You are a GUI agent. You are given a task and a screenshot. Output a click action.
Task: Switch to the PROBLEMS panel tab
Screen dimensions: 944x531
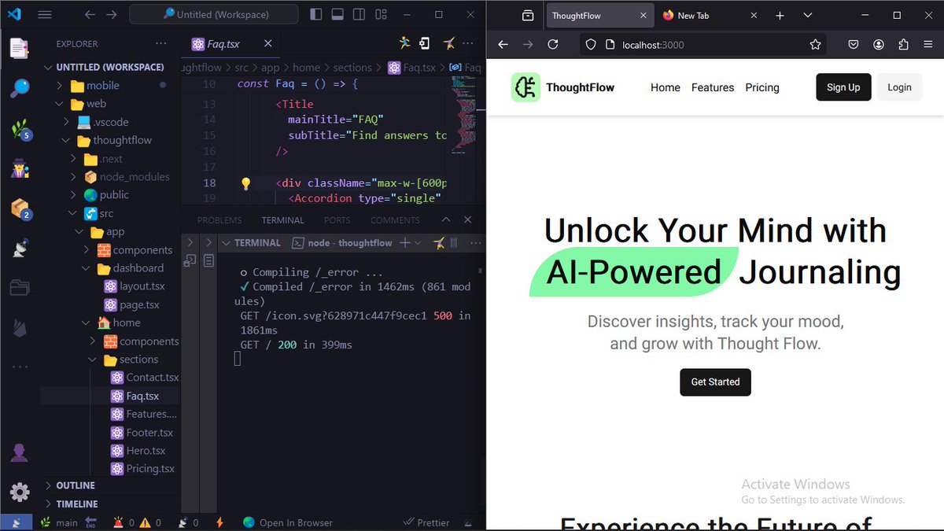(x=219, y=220)
